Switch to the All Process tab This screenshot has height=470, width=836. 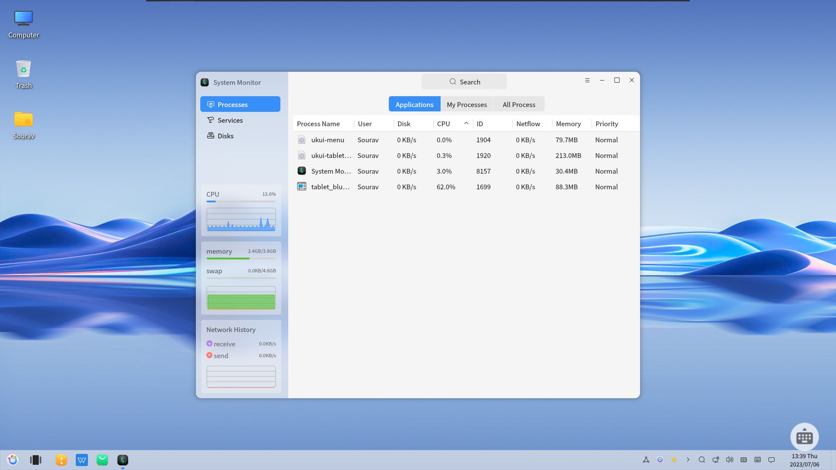pos(519,104)
